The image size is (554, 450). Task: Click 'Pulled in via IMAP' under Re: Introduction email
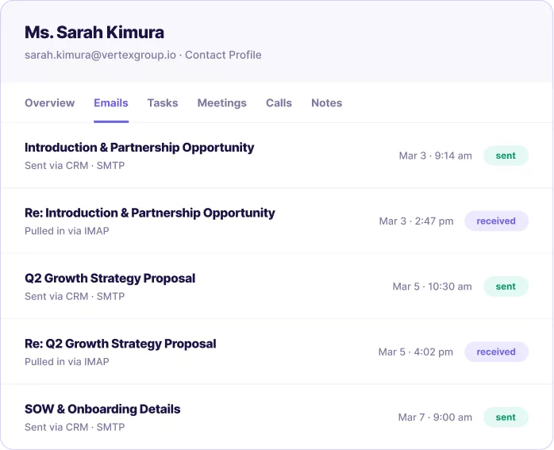coord(67,231)
